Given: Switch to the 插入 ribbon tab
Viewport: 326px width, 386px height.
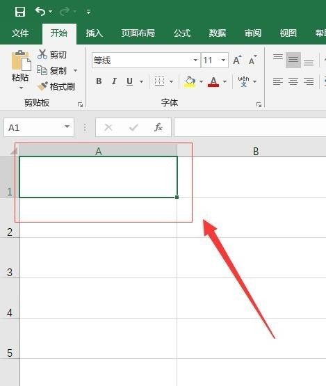Looking at the screenshot, I should coord(95,33).
